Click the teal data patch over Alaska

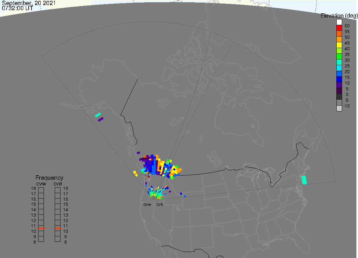(x=98, y=115)
